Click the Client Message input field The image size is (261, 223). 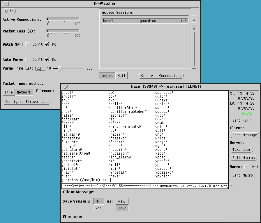click(x=167, y=192)
